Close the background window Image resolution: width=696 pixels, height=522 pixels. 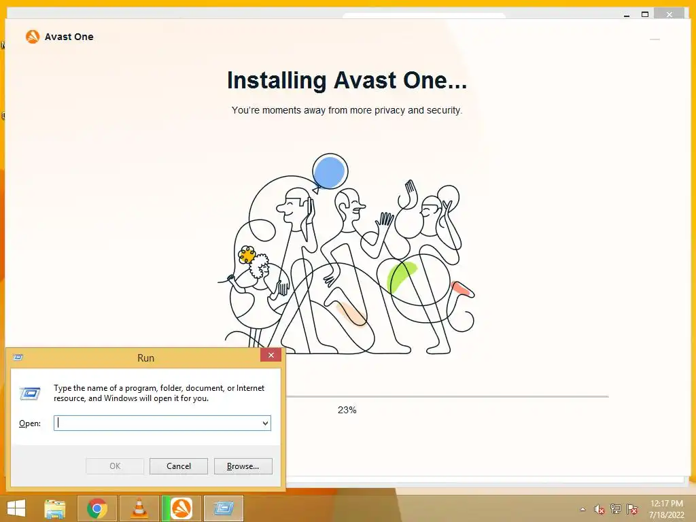click(x=669, y=15)
